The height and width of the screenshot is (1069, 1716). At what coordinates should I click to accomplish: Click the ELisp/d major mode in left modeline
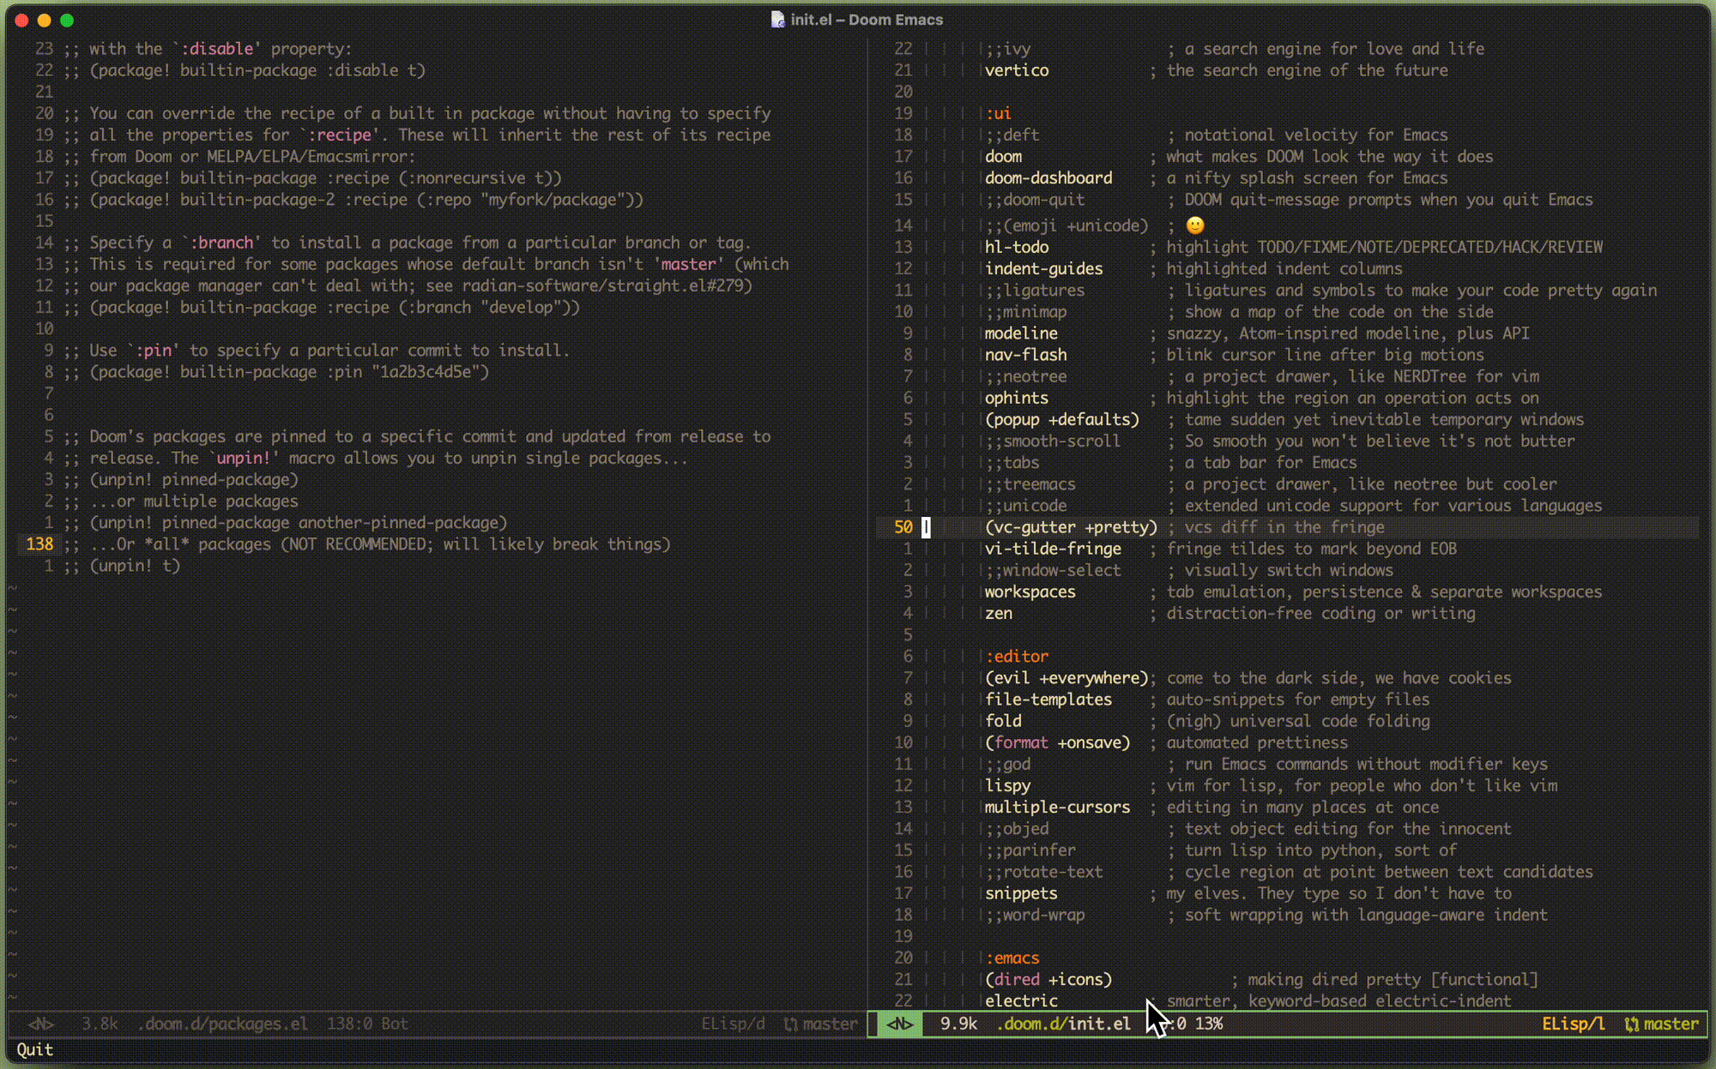click(x=732, y=1024)
